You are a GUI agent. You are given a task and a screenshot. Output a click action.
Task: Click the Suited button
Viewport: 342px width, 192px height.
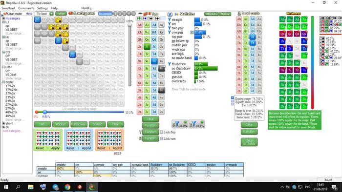point(97,124)
